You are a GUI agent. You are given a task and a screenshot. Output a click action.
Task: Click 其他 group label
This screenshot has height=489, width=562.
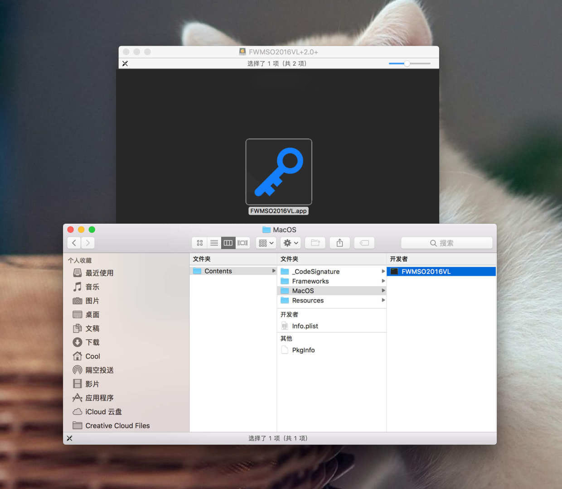pyautogui.click(x=286, y=338)
